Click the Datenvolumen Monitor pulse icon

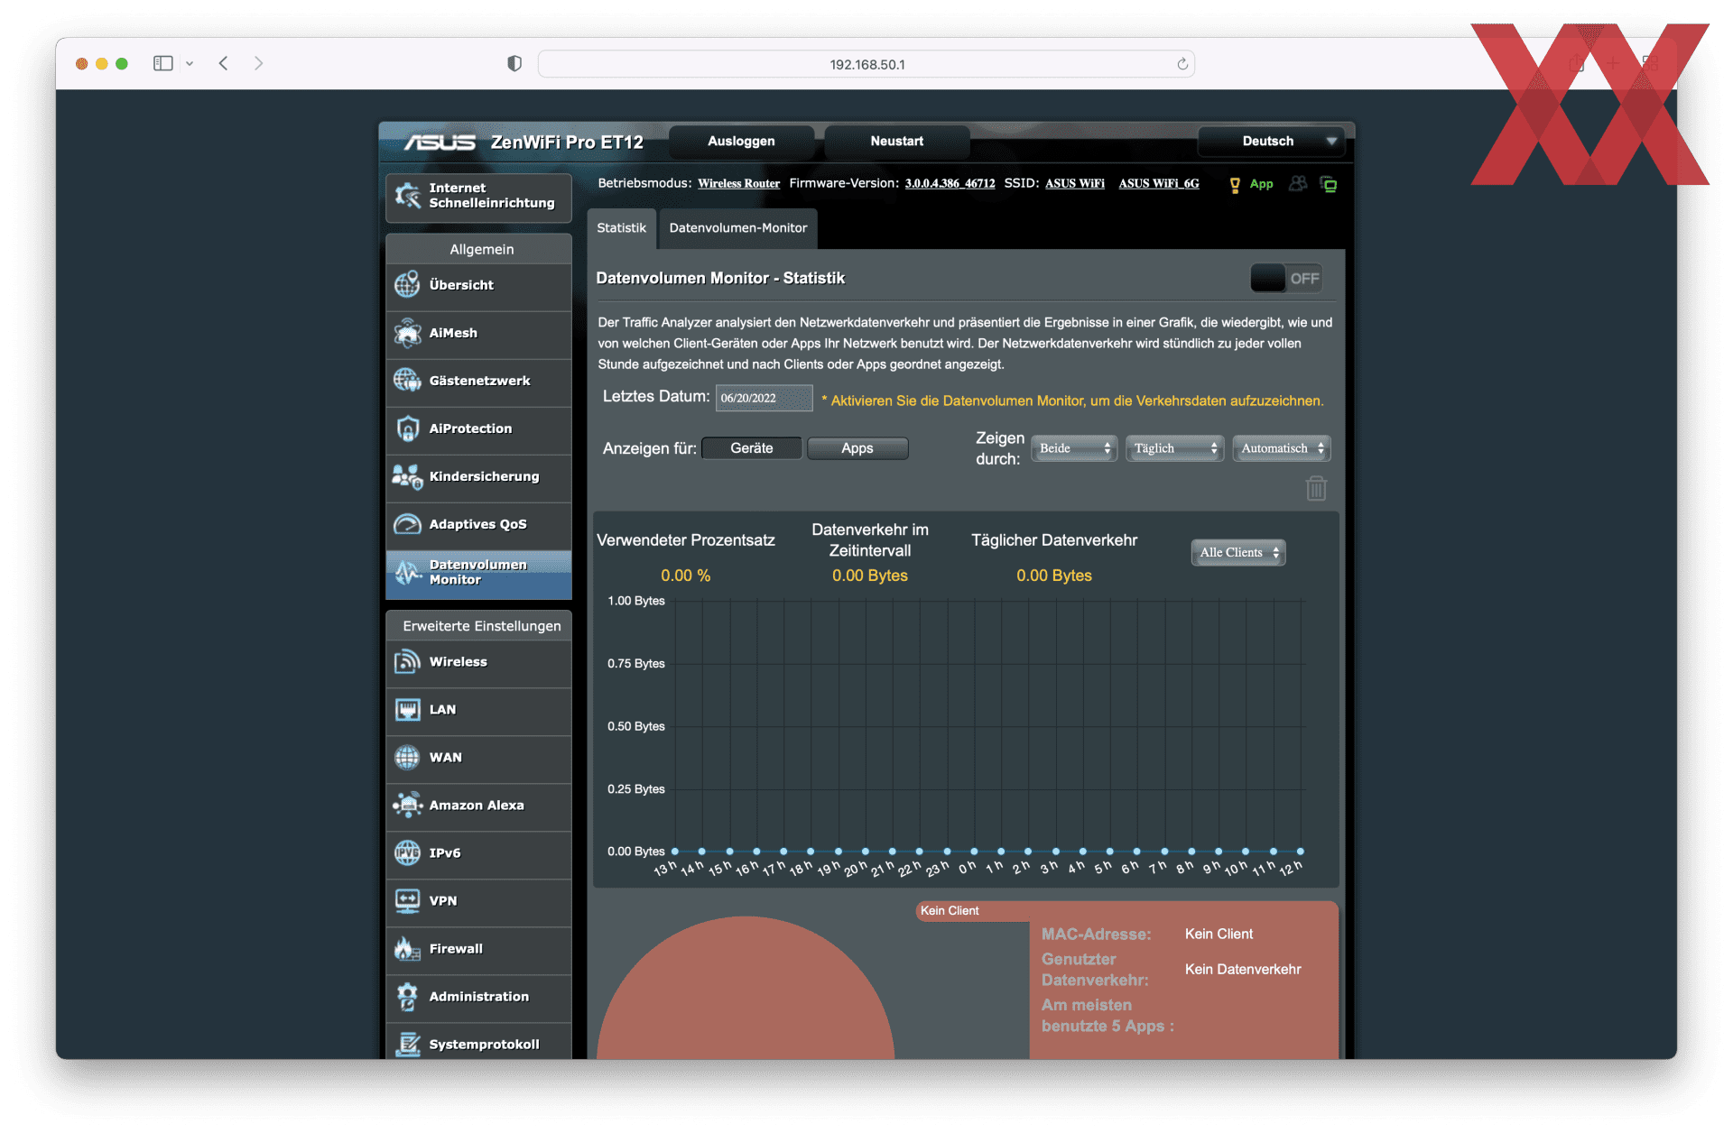pos(407,572)
